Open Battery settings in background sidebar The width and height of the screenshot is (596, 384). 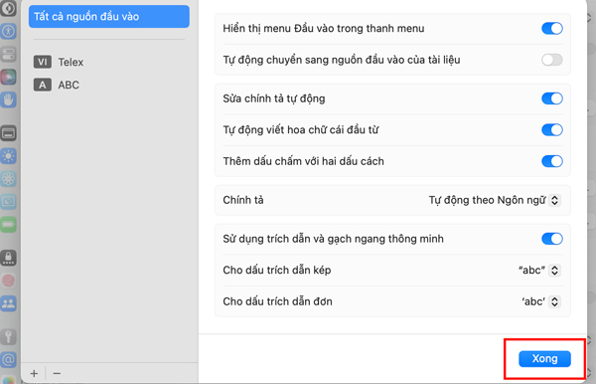[8, 225]
